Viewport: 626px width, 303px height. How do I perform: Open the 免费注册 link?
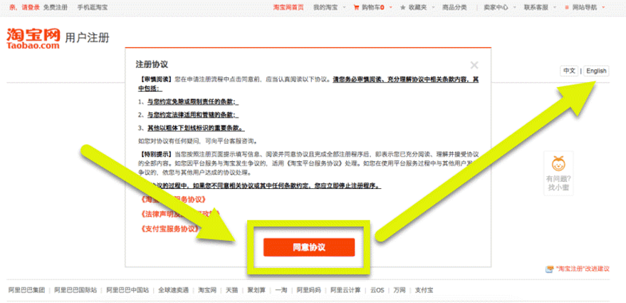56,7
